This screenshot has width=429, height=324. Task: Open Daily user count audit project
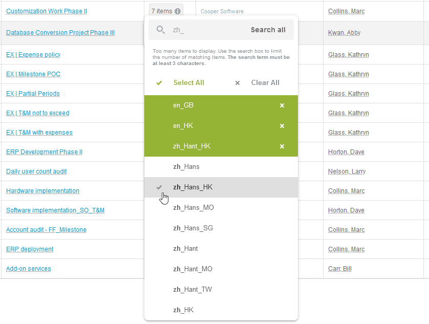coord(36,171)
